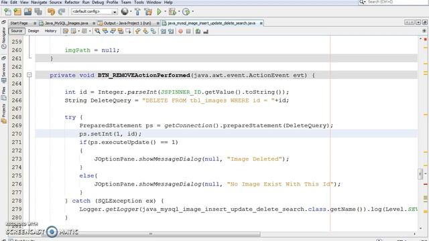
Task: Switch to the Source view
Action: [17, 31]
